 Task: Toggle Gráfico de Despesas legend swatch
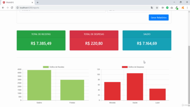click(x=125, y=67)
